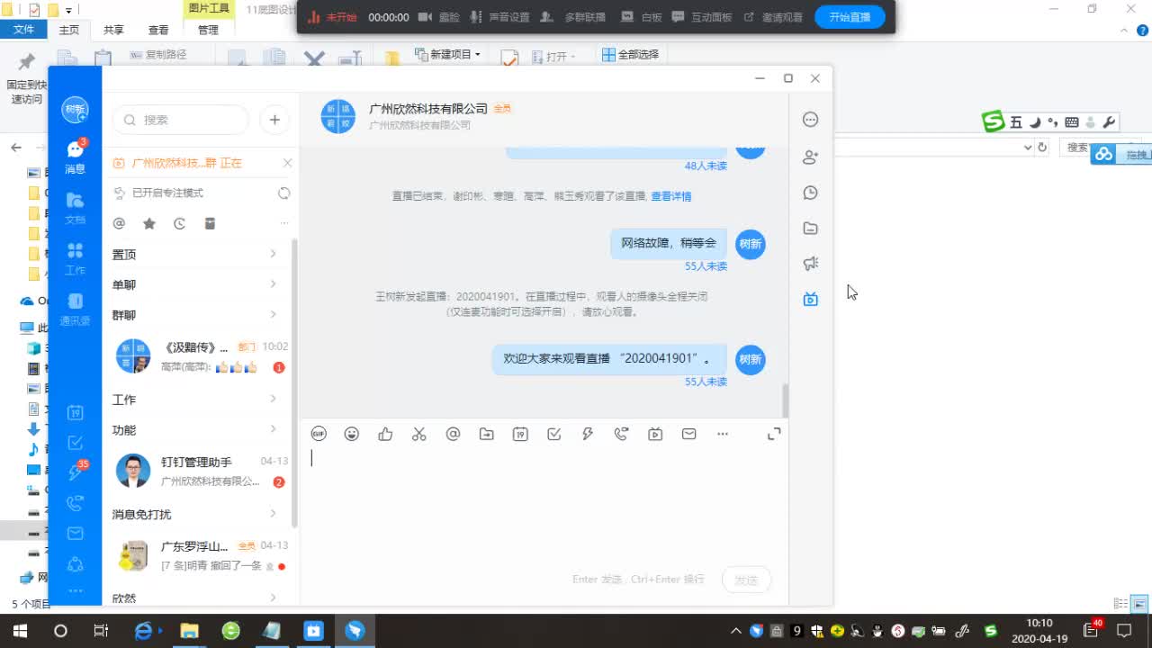Open Windows Start menu
The height and width of the screenshot is (648, 1152).
point(20,631)
